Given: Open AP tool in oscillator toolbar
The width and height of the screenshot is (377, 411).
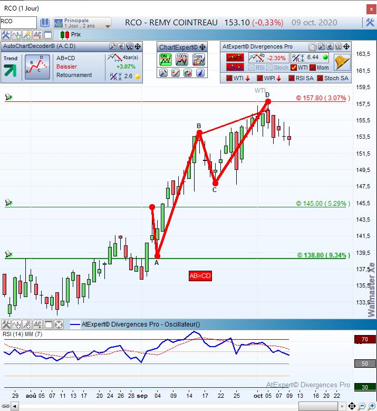Looking at the screenshot, I should [38, 325].
